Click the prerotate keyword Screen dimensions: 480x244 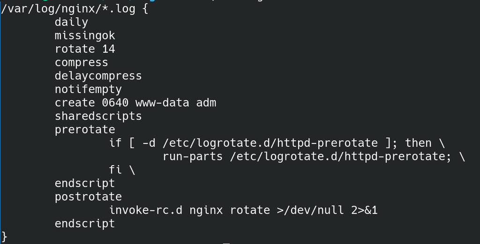pyautogui.click(x=85, y=129)
